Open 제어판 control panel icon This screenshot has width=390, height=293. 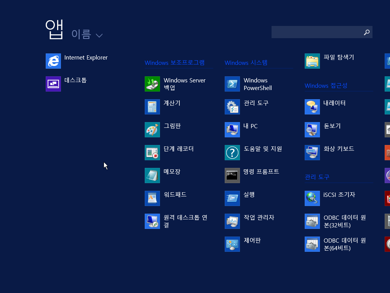click(x=232, y=245)
